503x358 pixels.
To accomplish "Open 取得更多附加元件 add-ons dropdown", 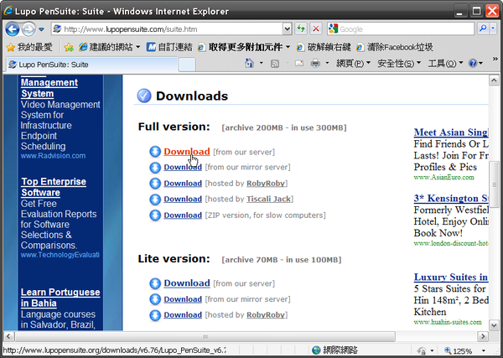I will 244,48.
